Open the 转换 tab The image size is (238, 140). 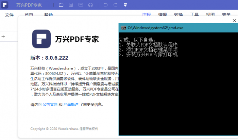click(x=178, y=15)
